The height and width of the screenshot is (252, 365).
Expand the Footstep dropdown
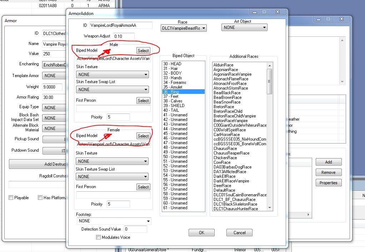[x=114, y=221]
